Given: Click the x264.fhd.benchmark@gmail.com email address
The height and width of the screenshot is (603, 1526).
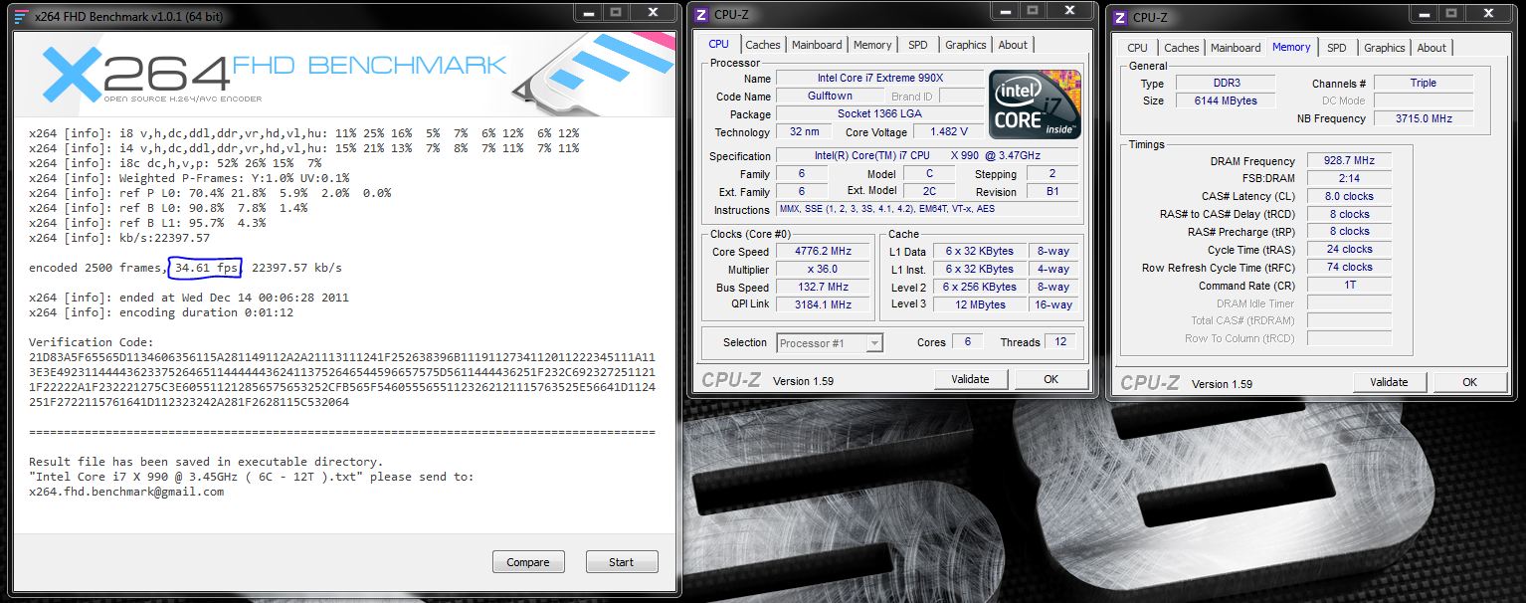Looking at the screenshot, I should tap(126, 492).
